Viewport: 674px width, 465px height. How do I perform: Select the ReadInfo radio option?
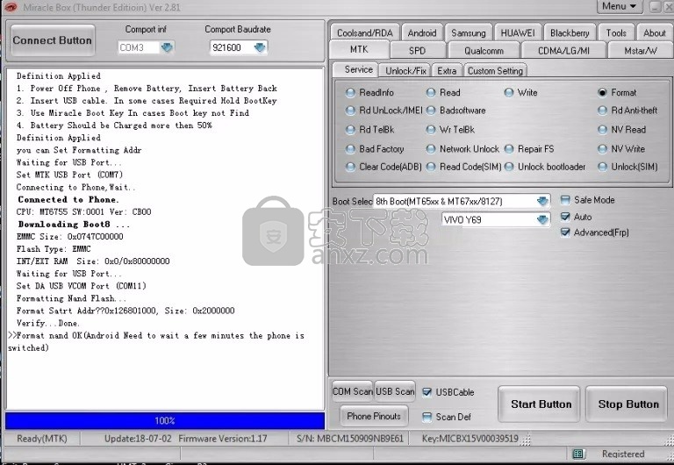(x=351, y=93)
